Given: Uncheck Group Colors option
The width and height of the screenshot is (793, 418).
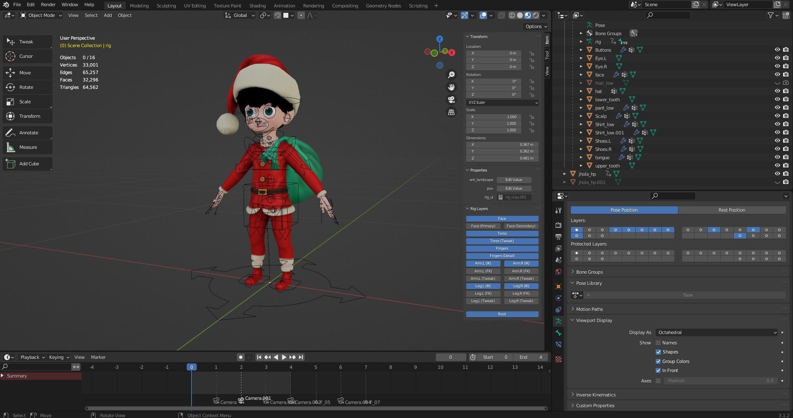Looking at the screenshot, I should [658, 361].
